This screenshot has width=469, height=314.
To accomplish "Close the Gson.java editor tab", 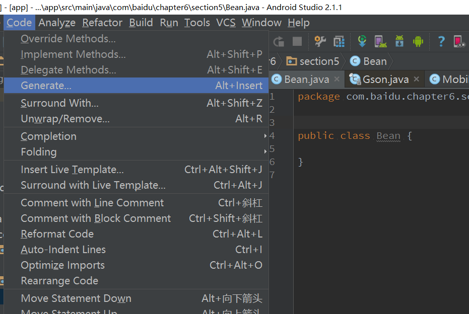I will pos(417,79).
